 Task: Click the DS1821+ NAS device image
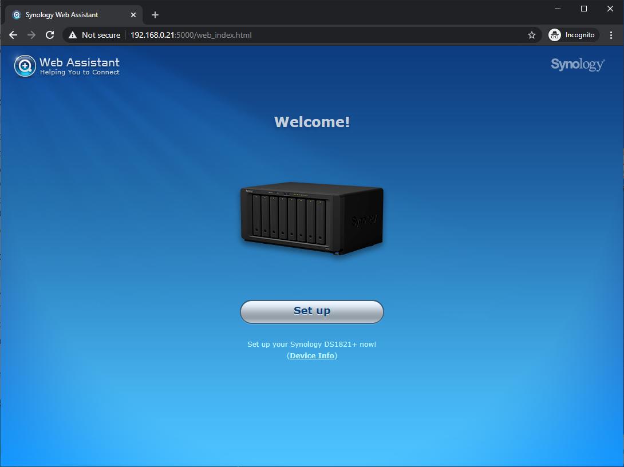pos(312,219)
